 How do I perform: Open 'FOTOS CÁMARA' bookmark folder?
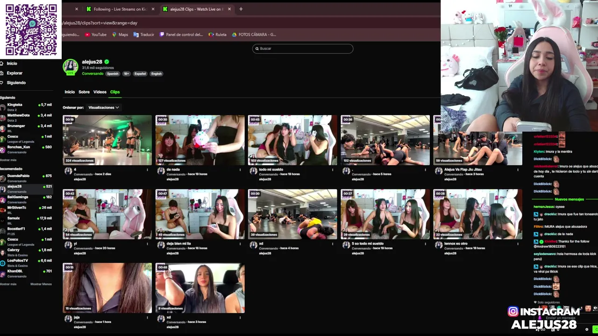point(254,35)
